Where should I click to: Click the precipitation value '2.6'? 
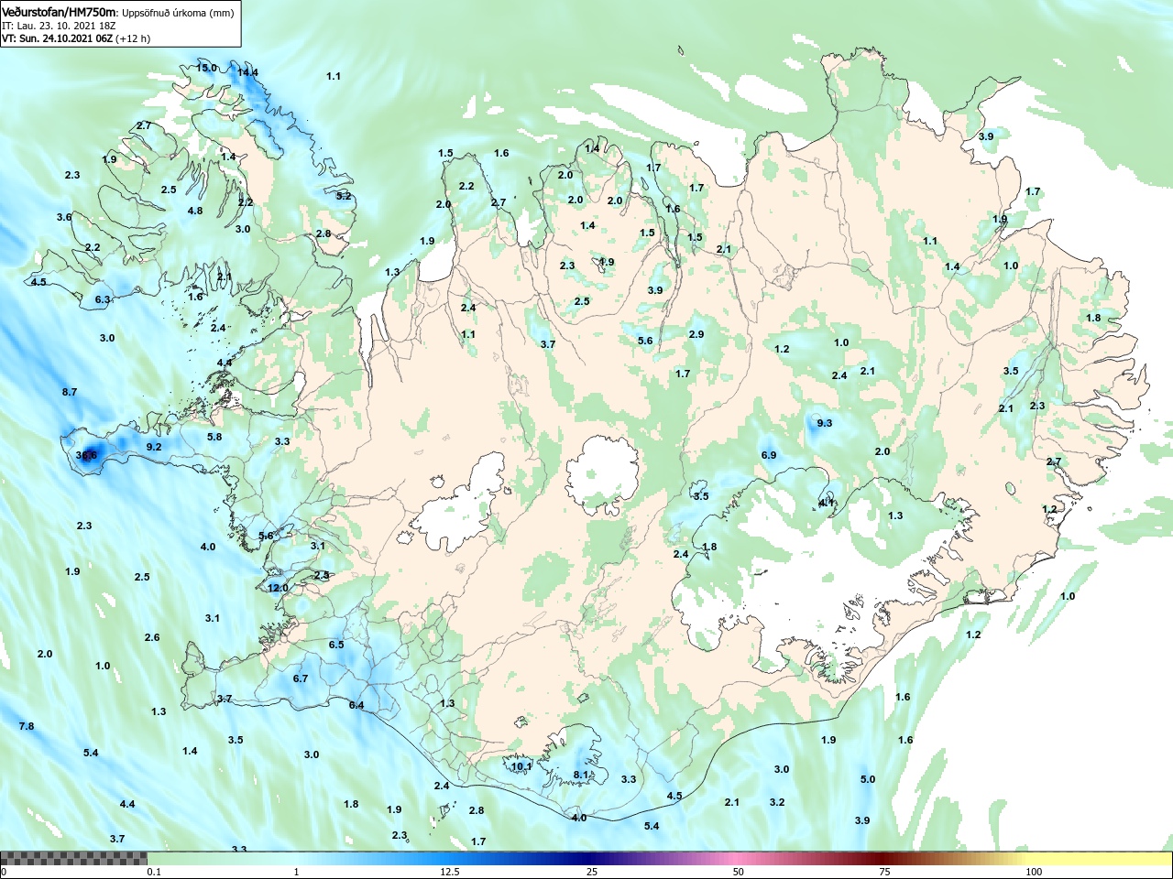(152, 637)
